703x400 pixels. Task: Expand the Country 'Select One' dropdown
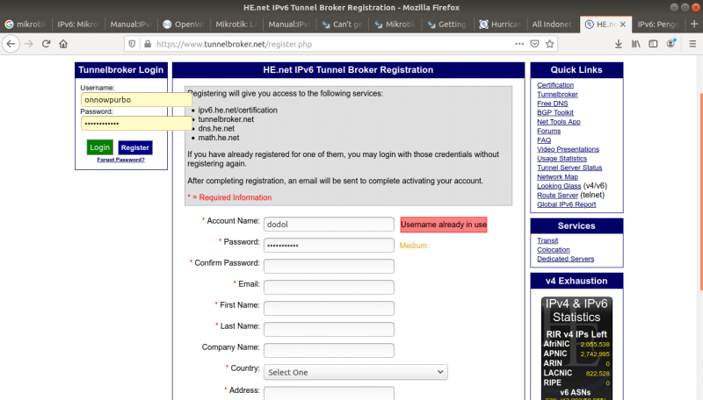(355, 372)
